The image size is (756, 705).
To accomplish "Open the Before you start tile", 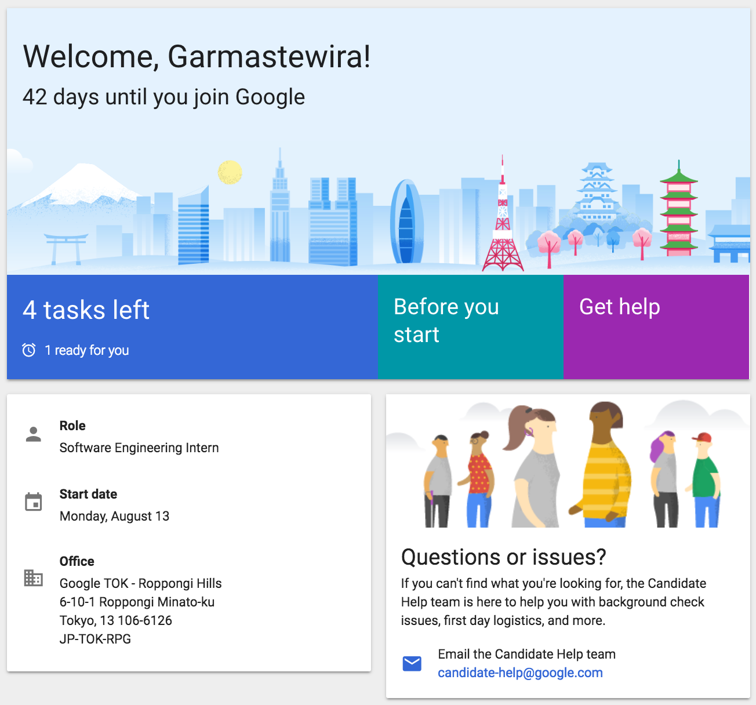I will pyautogui.click(x=470, y=327).
